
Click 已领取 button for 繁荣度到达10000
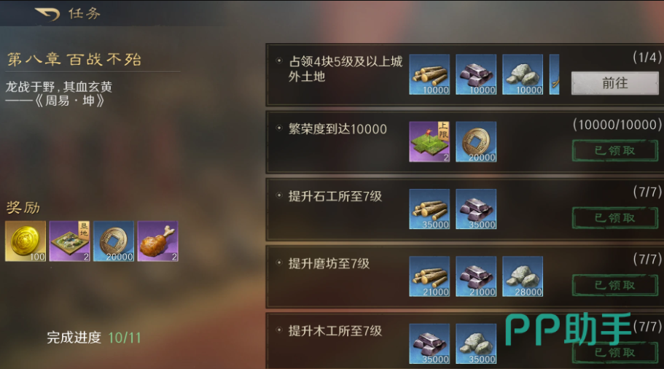pos(615,150)
